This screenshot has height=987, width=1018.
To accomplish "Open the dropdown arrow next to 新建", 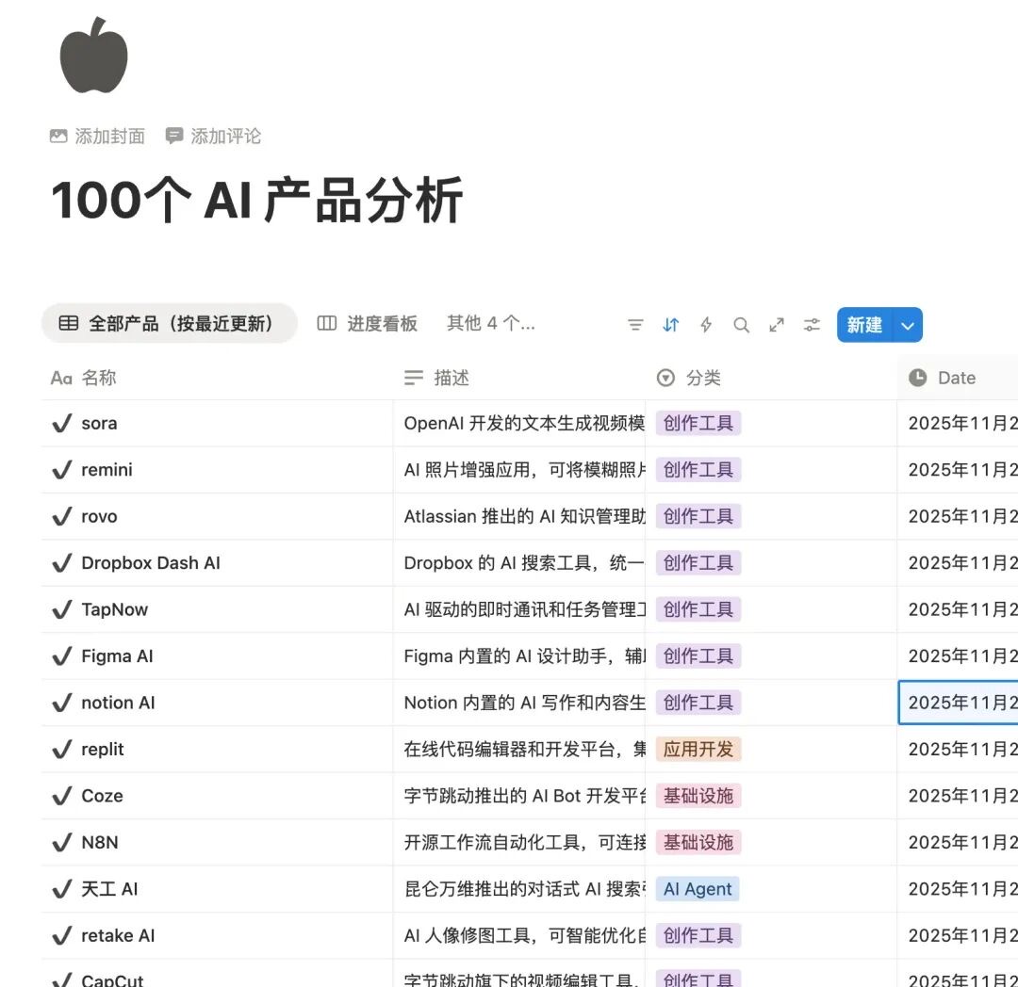I will coord(908,325).
